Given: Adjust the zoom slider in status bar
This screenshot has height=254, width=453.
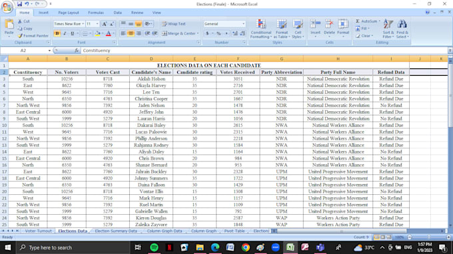Looking at the screenshot, I should (x=429, y=237).
